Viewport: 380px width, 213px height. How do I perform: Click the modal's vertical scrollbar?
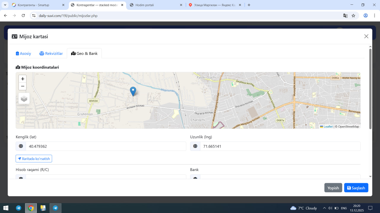pyautogui.click(x=370, y=89)
